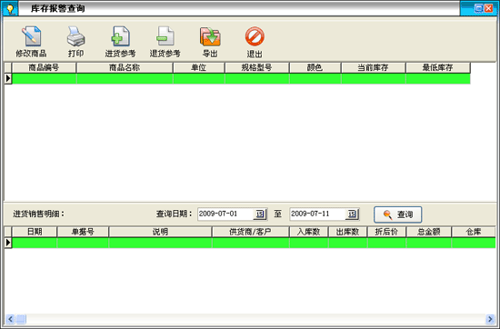The width and height of the screenshot is (500, 329).
Task: Sort by the 商品编号 column header
Action: (x=44, y=67)
